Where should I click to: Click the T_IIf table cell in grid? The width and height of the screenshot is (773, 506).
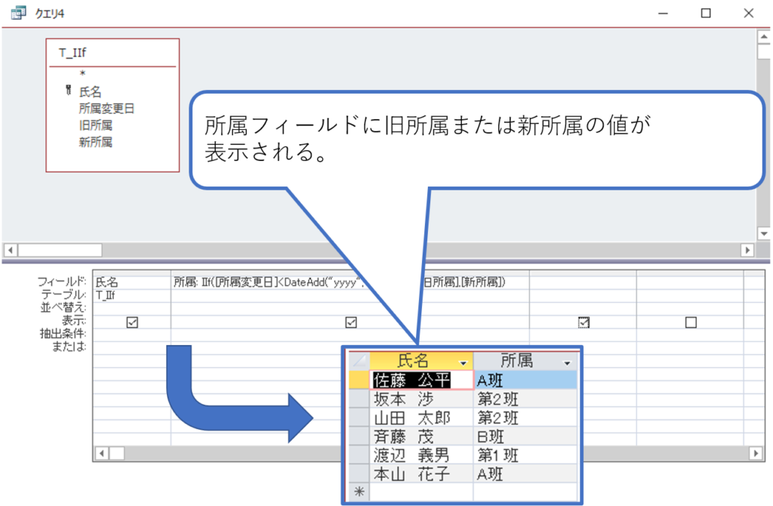pyautogui.click(x=131, y=295)
